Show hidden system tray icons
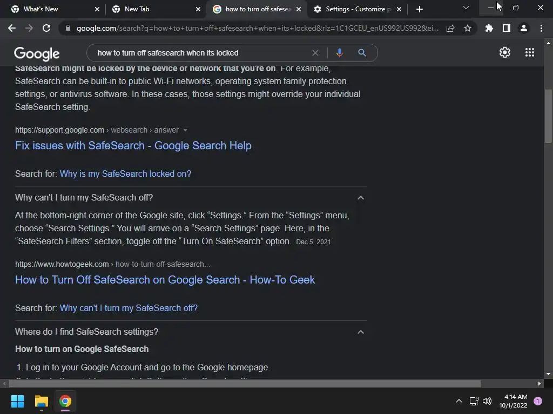 459,401
